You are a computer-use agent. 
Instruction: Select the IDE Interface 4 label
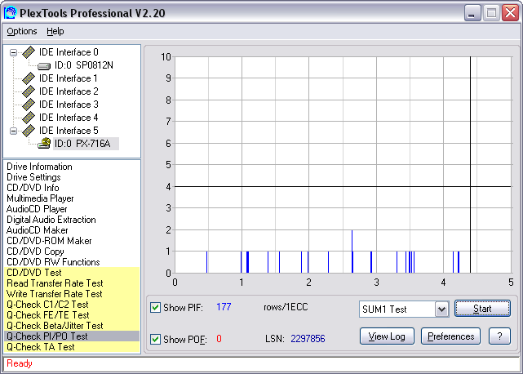click(69, 118)
